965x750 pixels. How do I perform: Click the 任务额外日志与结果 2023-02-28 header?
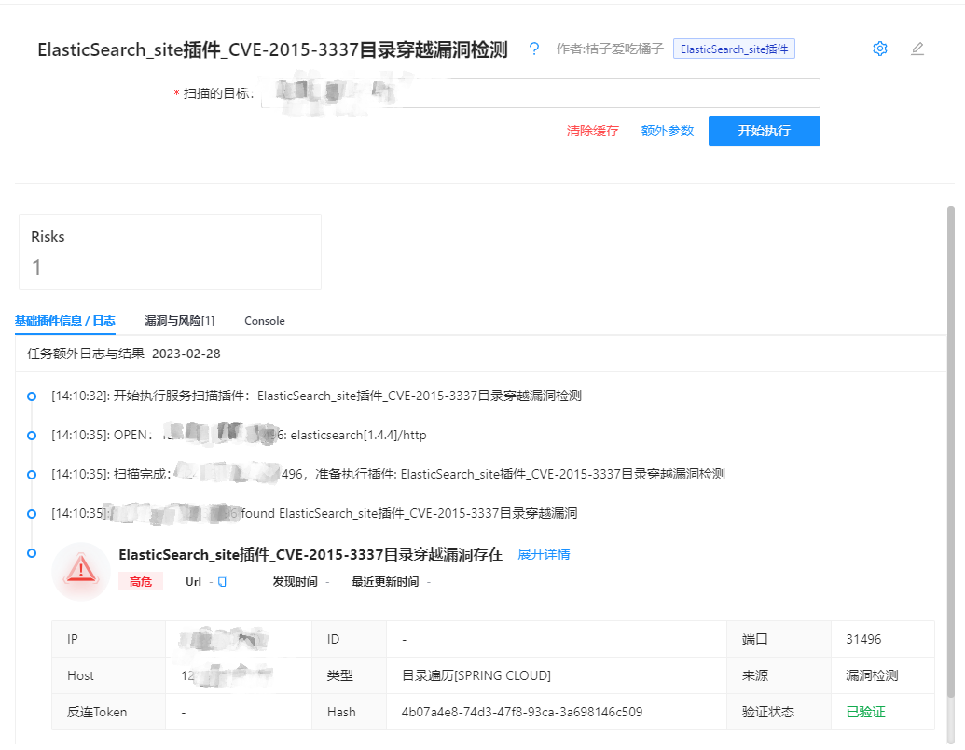[x=124, y=354]
